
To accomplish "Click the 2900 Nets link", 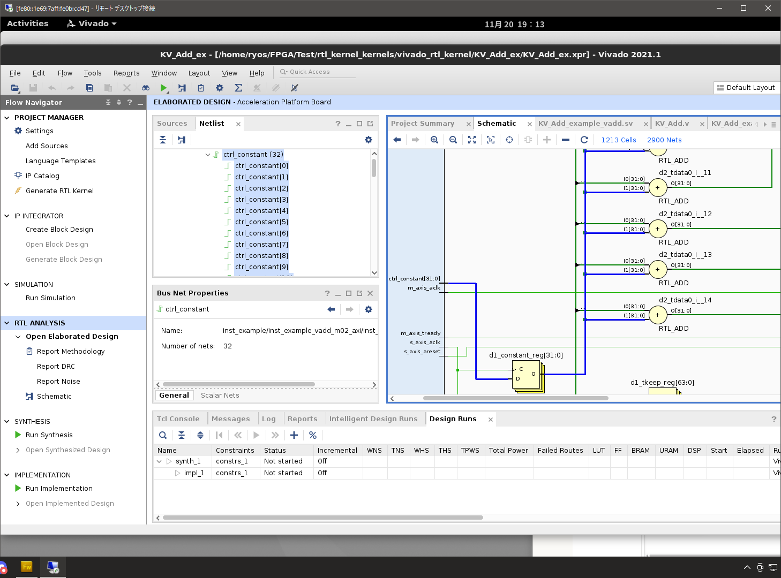I will coord(664,140).
